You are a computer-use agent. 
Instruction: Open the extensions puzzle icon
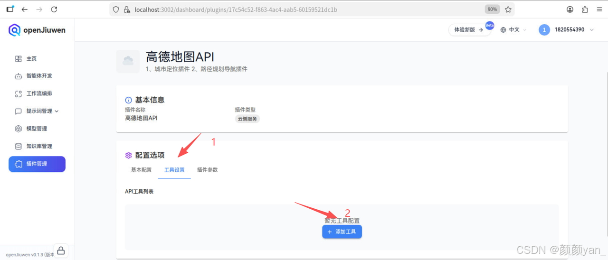point(585,9)
